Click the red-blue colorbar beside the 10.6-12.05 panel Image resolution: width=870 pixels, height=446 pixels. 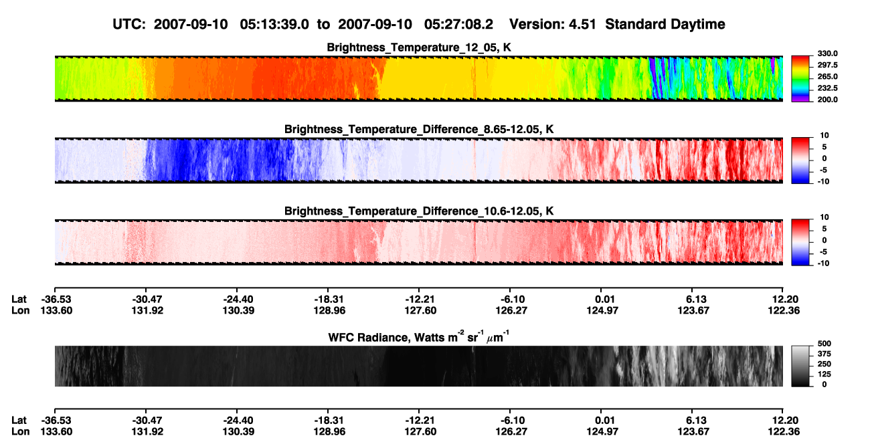point(800,243)
